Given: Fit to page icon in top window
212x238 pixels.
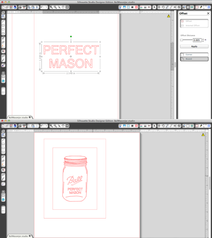Looking at the screenshot, I should coord(67,7).
